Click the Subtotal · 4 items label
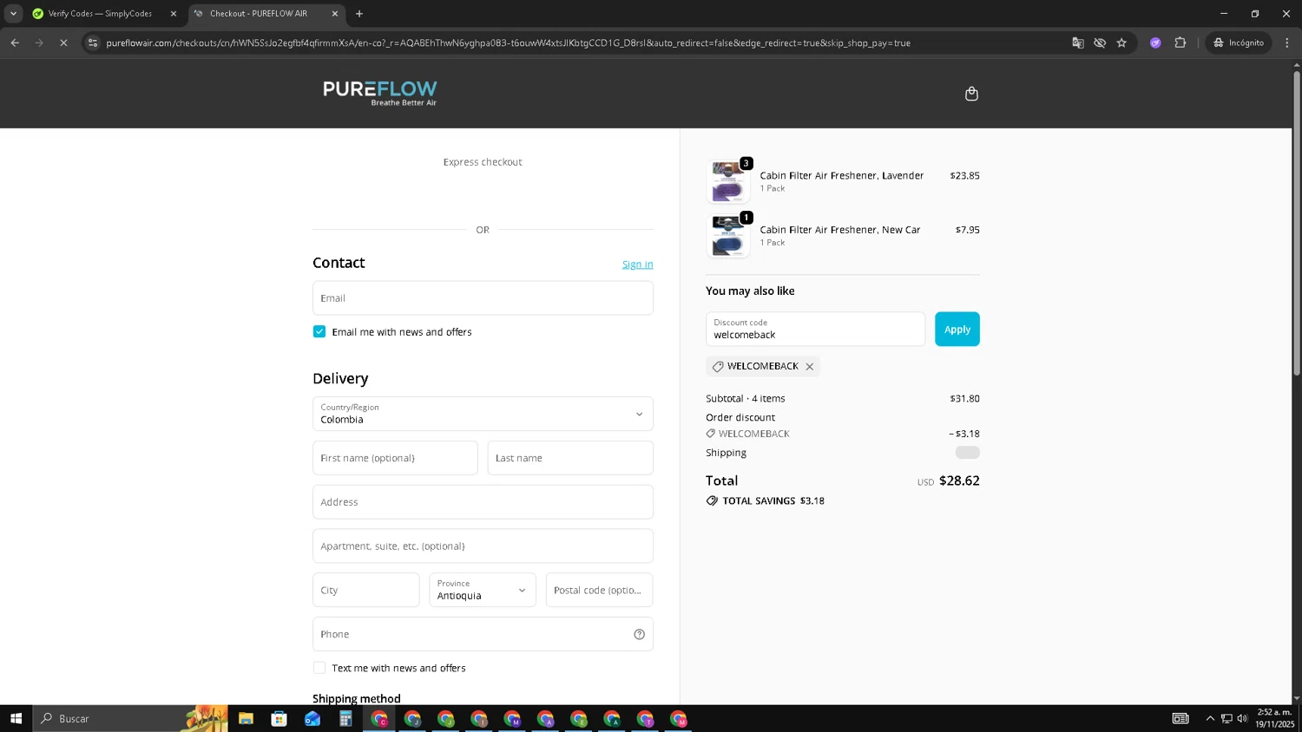The image size is (1302, 732). click(x=746, y=399)
